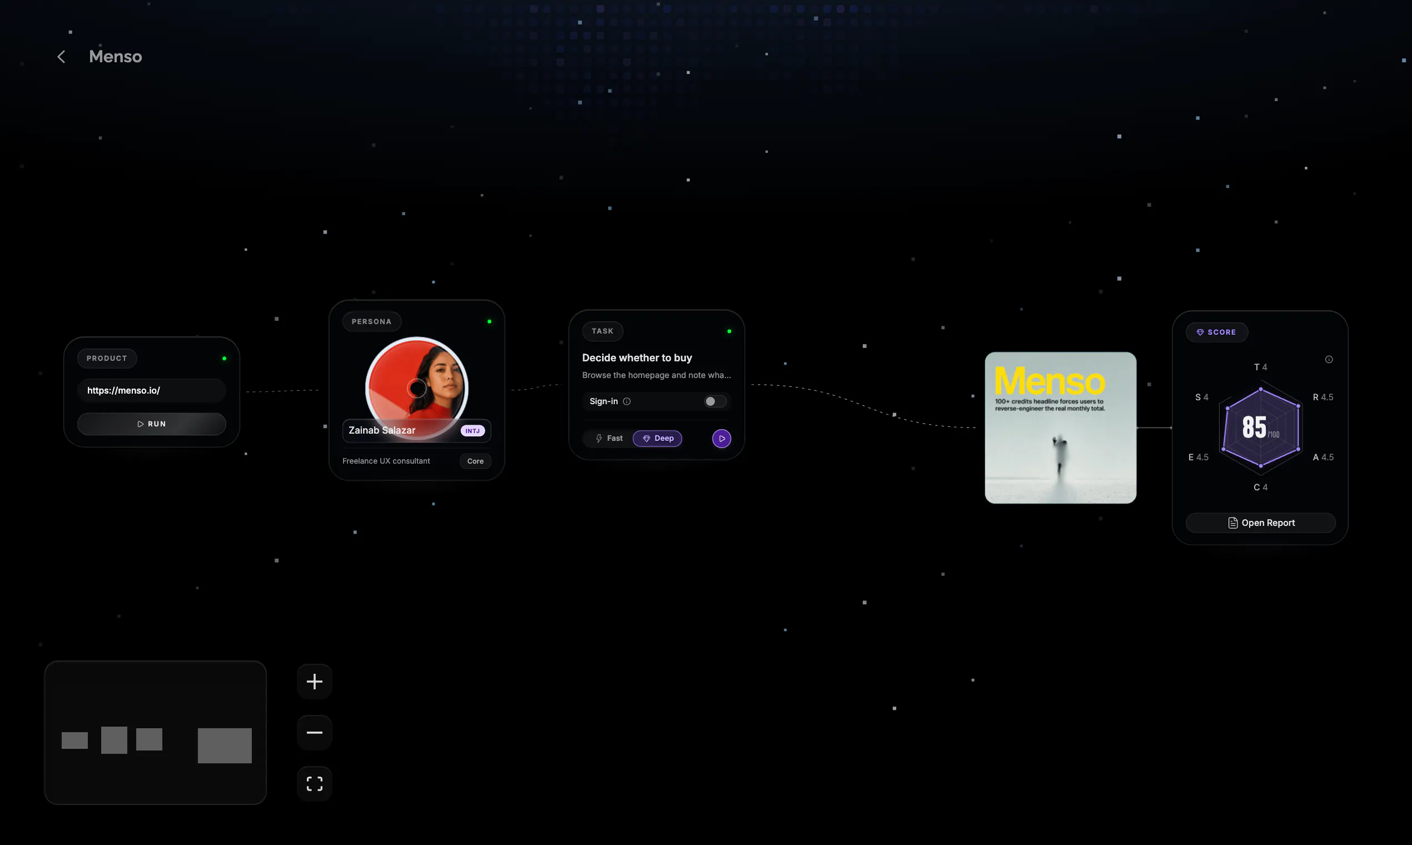Click the SCORE label with diamond icon
This screenshot has width=1412, height=845.
[1217, 332]
